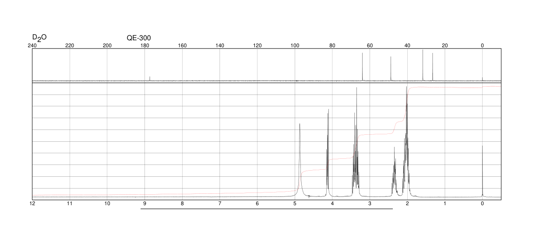The height and width of the screenshot is (231, 536).
Task: Click the 9 ppm proton axis label
Action: (145, 204)
